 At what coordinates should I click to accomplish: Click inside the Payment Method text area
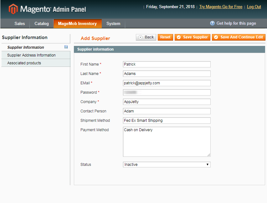click(x=167, y=141)
